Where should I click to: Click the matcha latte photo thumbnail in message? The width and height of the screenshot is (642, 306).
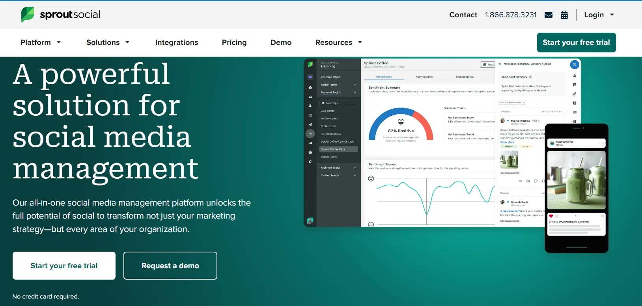[x=509, y=160]
